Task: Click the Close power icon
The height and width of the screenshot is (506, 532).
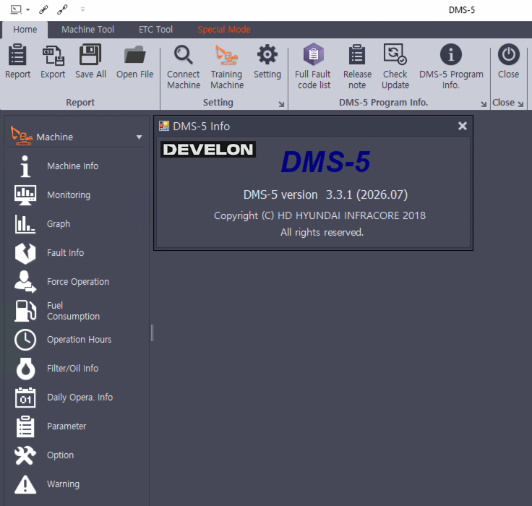Action: (509, 54)
